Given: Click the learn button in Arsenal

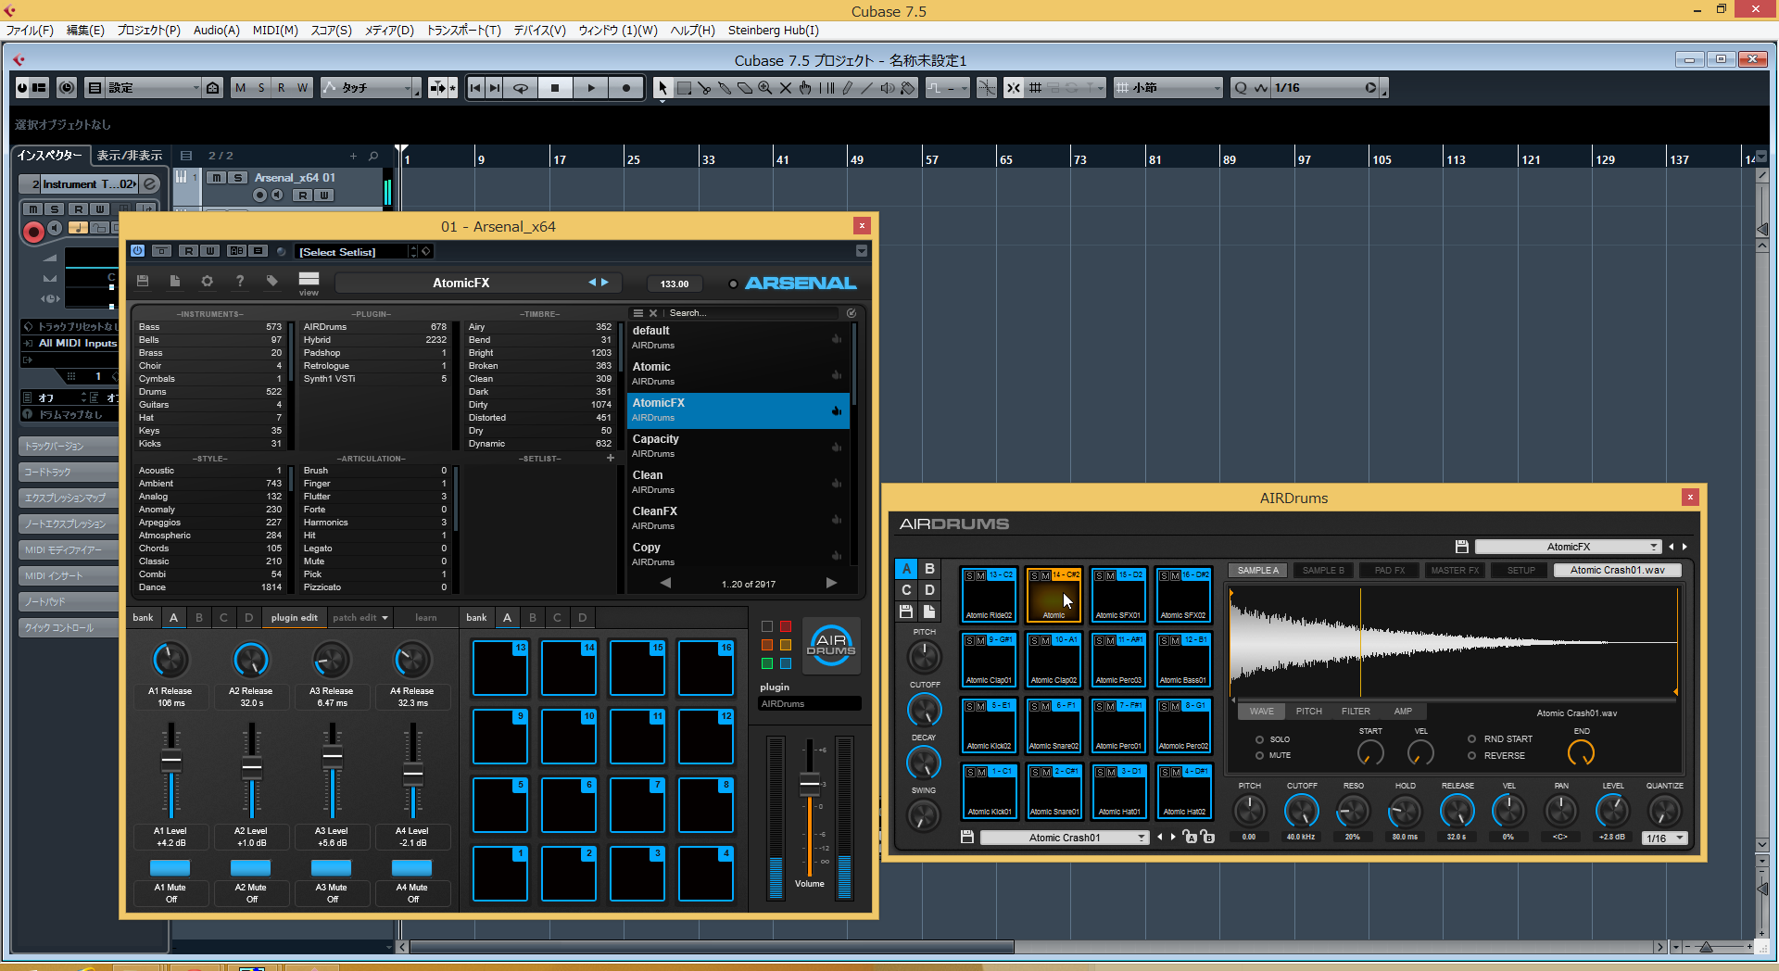Looking at the screenshot, I should (425, 617).
